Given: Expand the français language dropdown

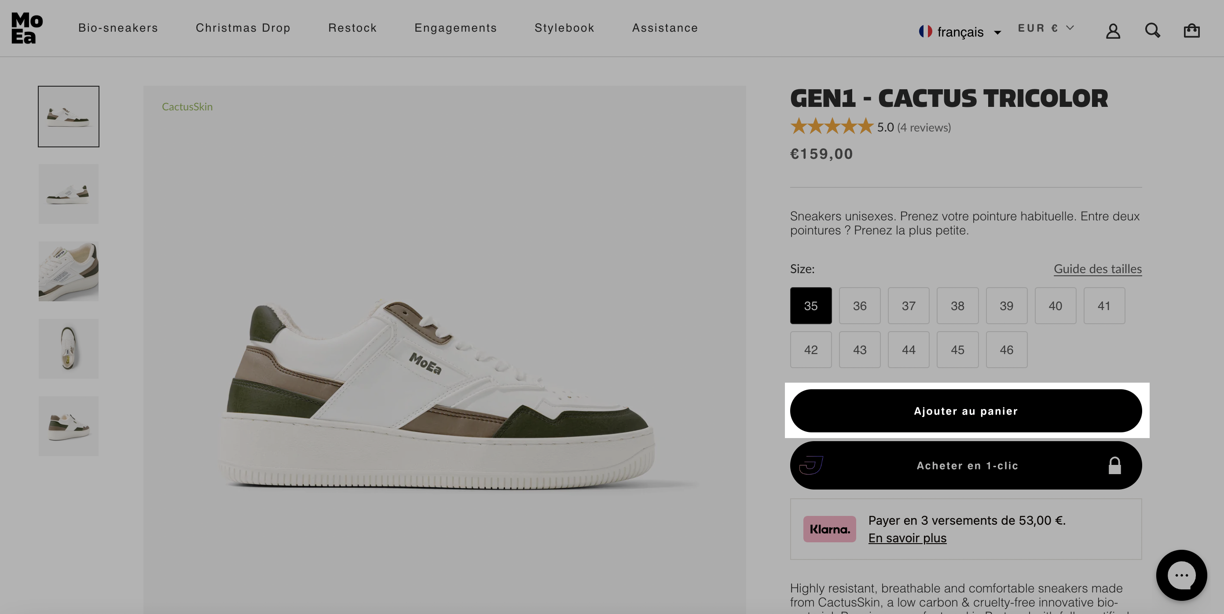Looking at the screenshot, I should pos(960,32).
